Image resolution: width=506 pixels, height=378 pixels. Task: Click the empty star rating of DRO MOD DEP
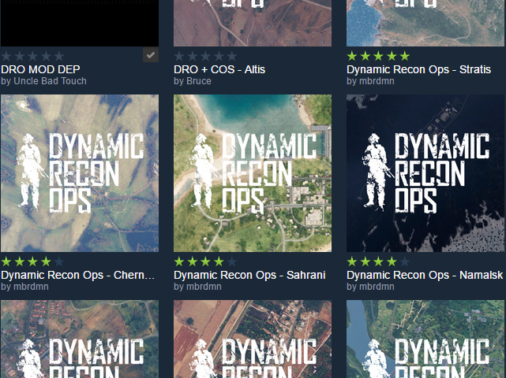pos(32,56)
